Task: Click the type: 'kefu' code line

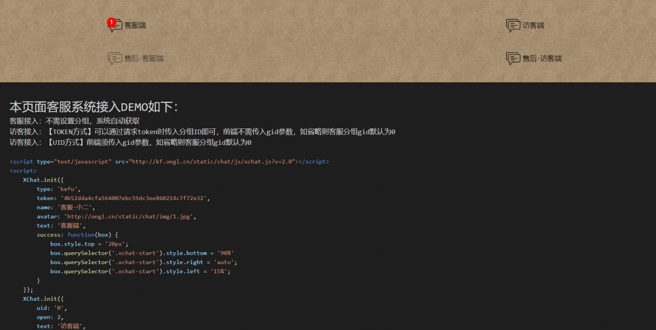Action: pos(58,189)
